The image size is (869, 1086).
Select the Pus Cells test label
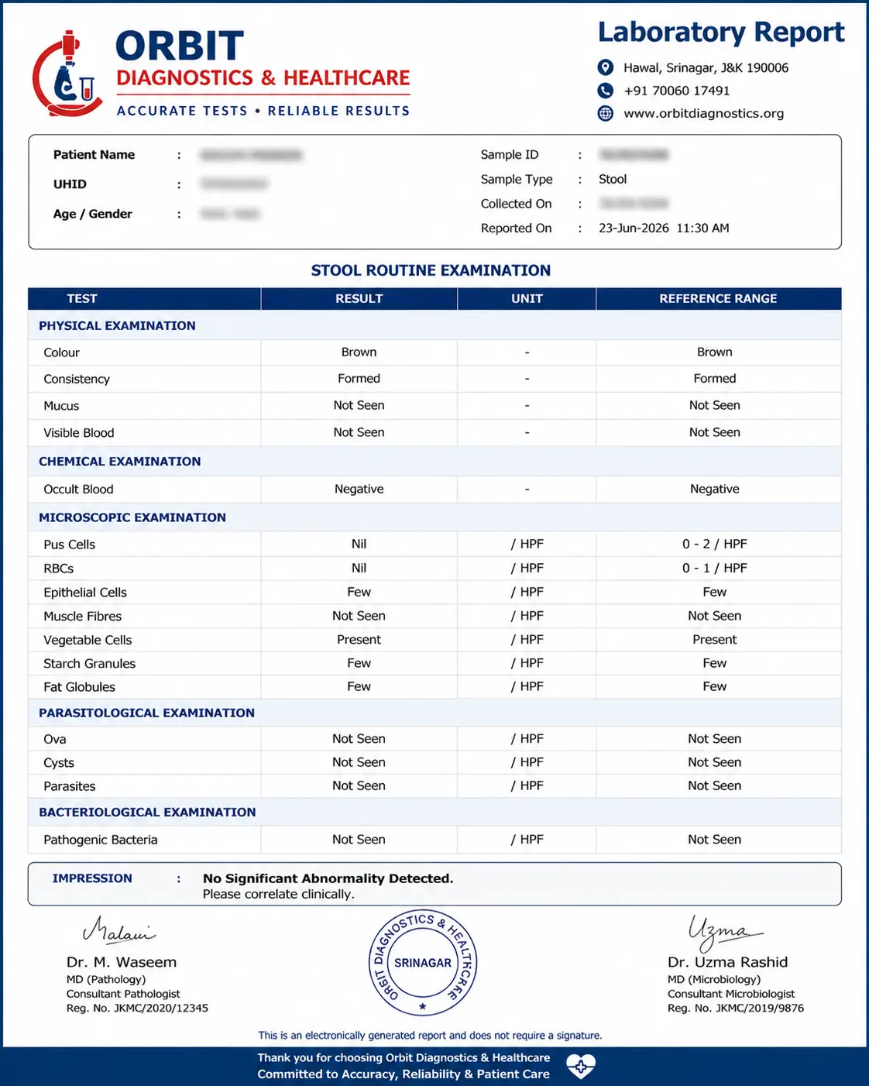click(x=69, y=545)
